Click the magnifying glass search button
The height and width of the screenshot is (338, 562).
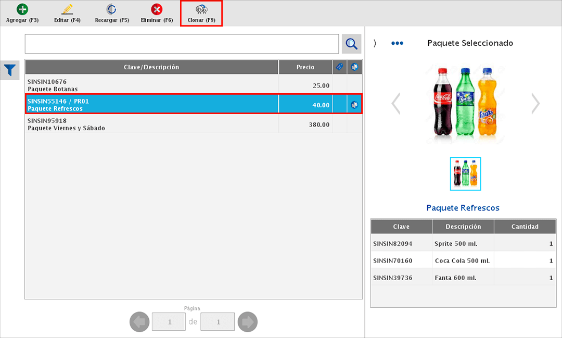click(352, 44)
